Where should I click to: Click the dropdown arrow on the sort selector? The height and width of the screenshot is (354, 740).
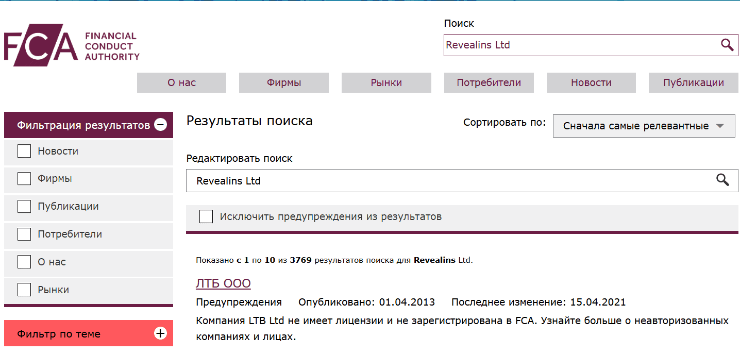point(720,125)
